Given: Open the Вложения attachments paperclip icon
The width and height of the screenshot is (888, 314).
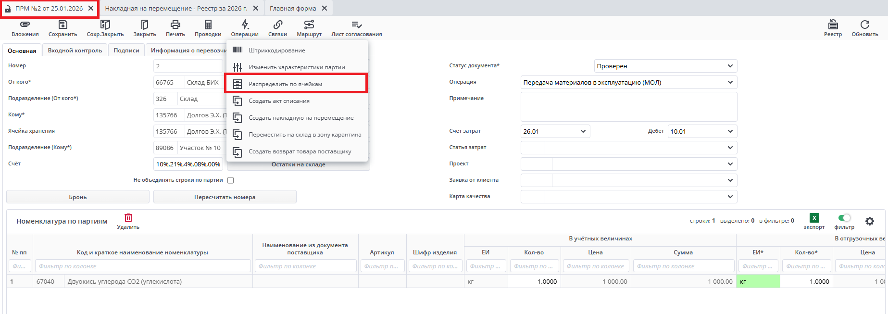Looking at the screenshot, I should (25, 25).
